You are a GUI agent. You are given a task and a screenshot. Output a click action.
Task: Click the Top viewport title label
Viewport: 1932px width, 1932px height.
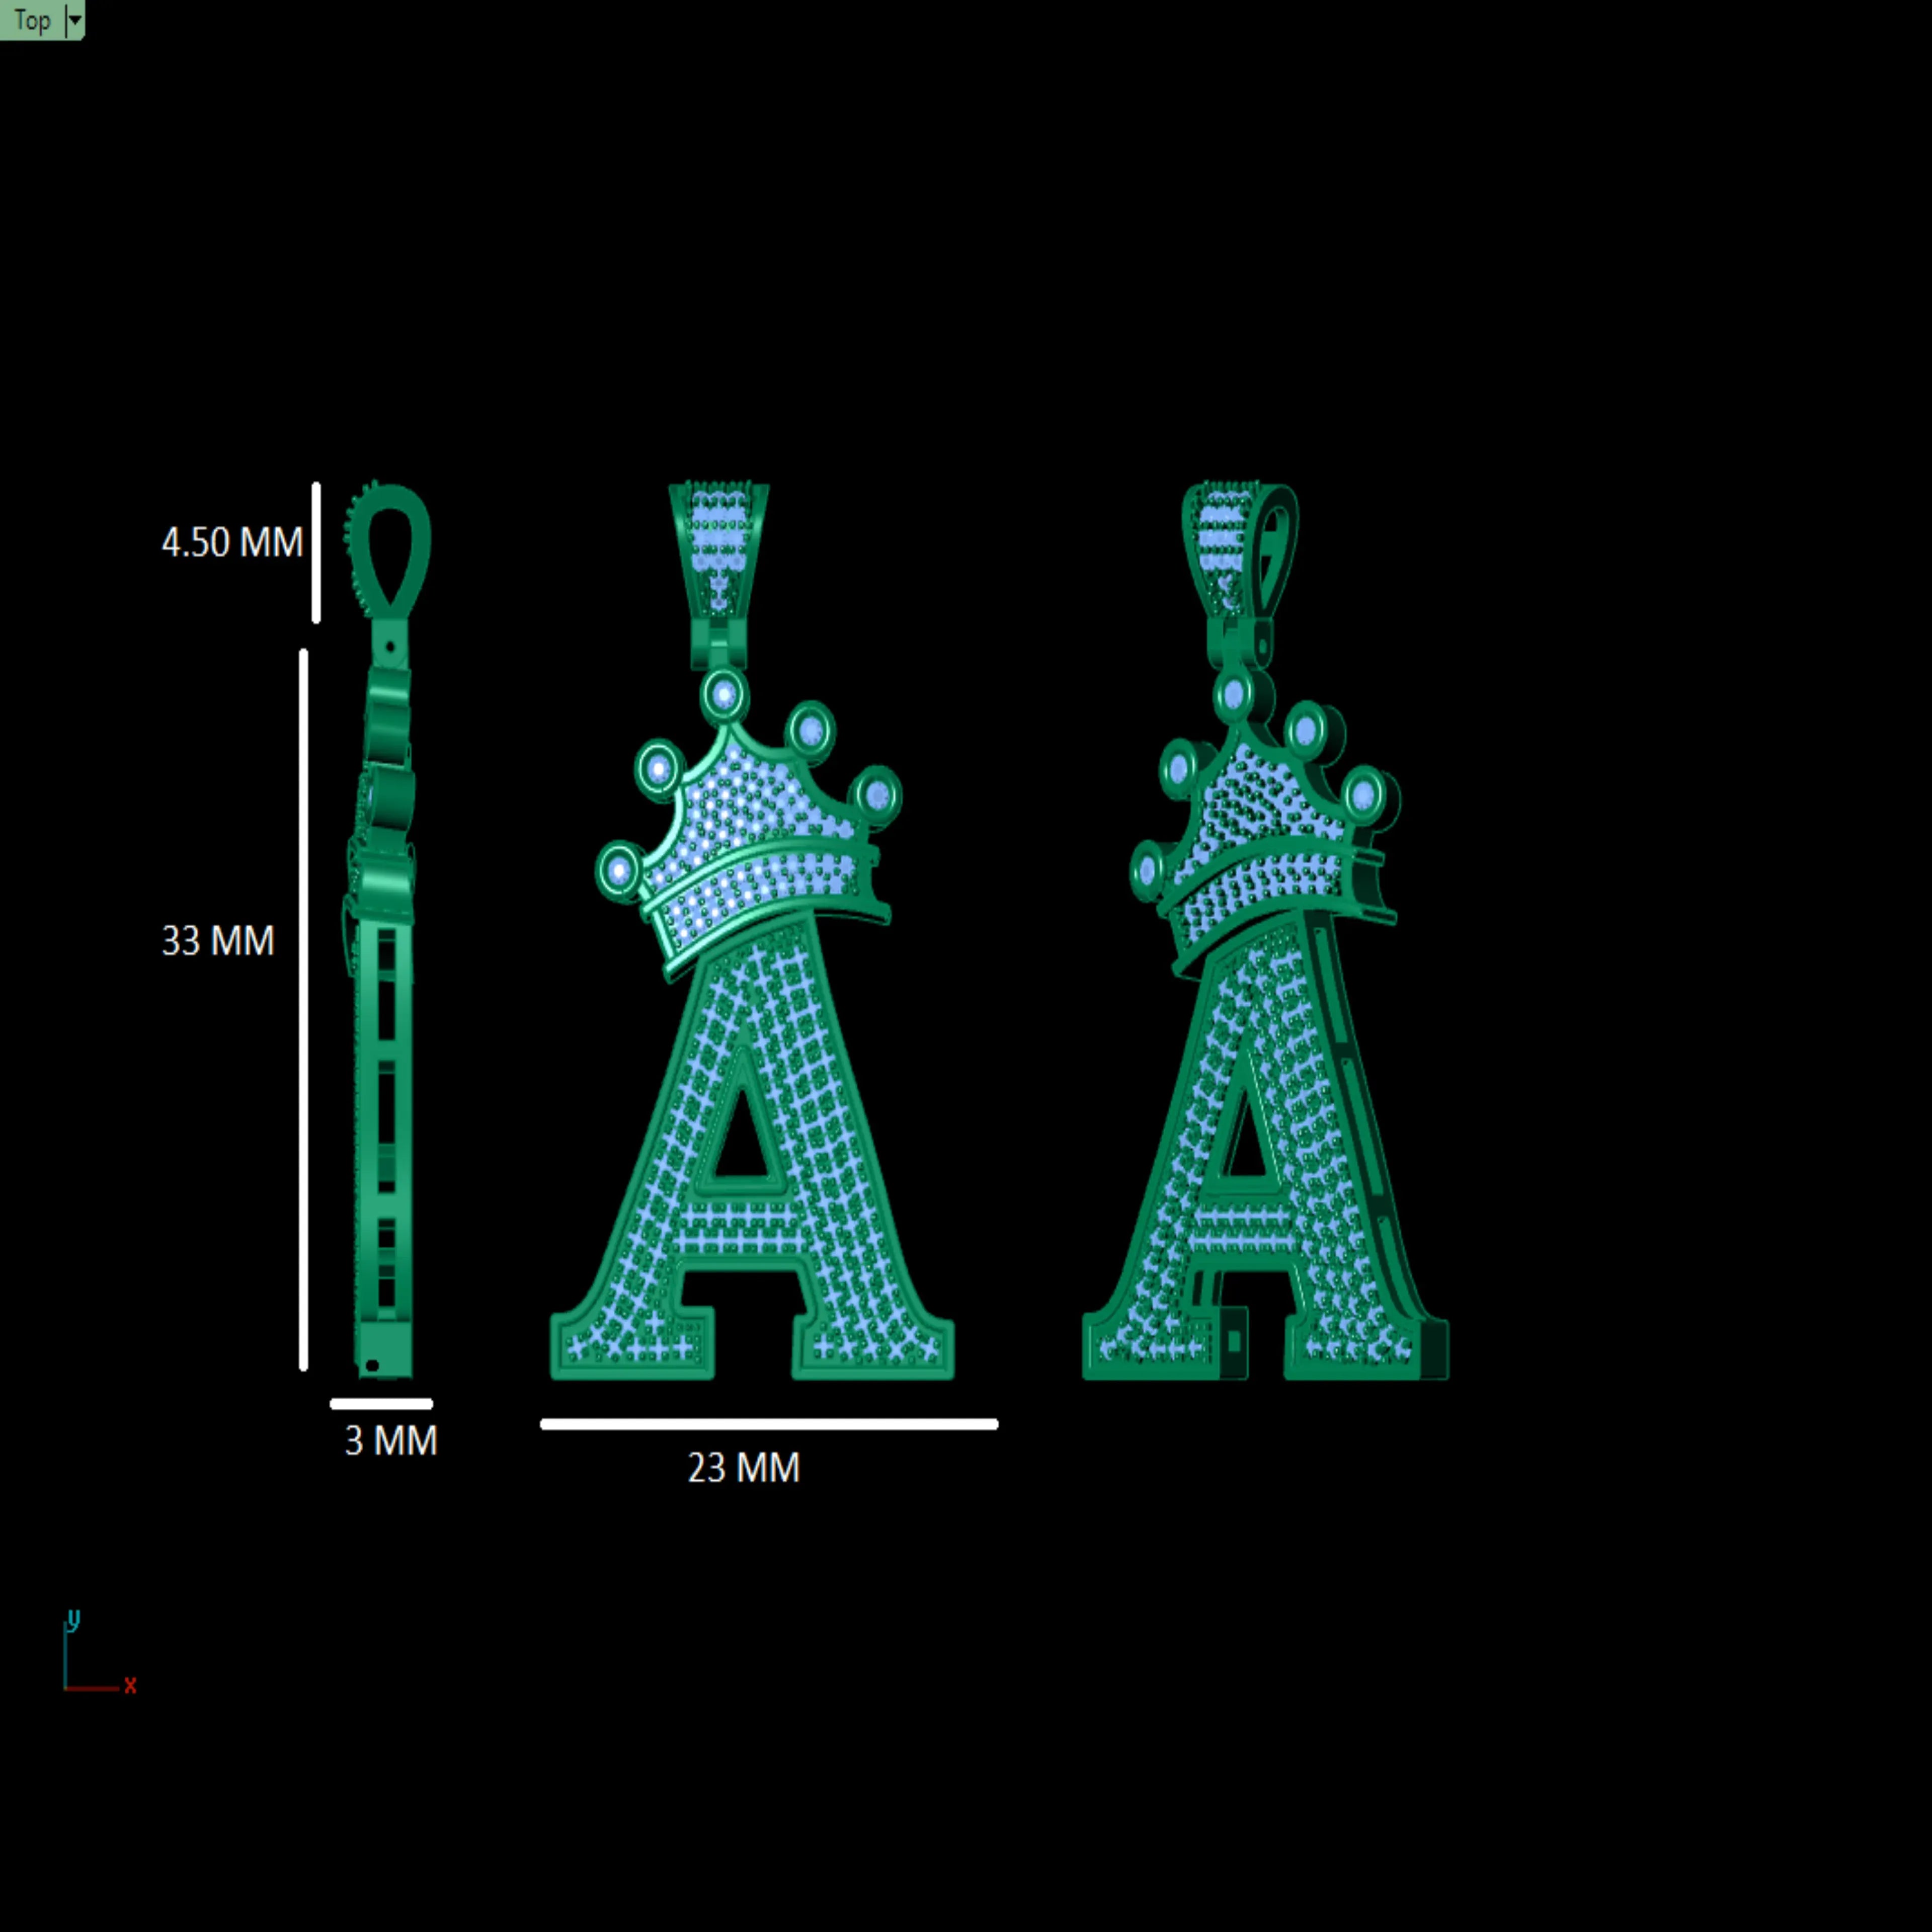coord(32,20)
